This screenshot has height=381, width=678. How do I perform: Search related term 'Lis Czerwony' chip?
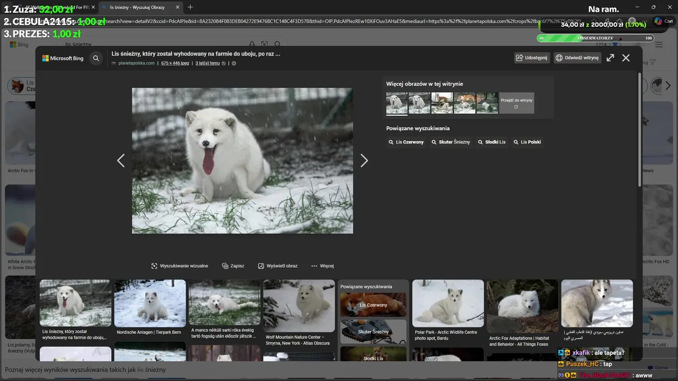(x=406, y=142)
